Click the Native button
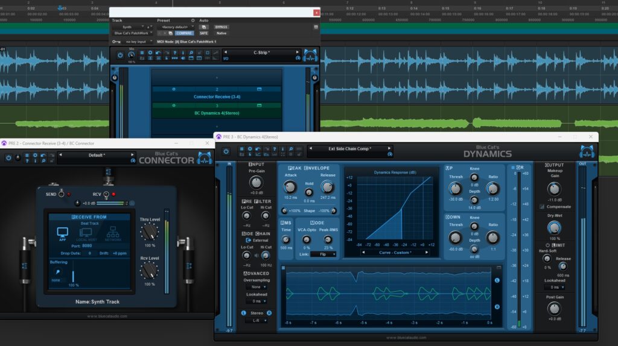 tap(221, 33)
